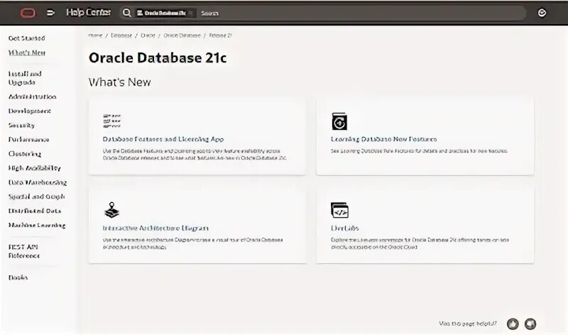Open Database Features and Licensing App title

163,139
